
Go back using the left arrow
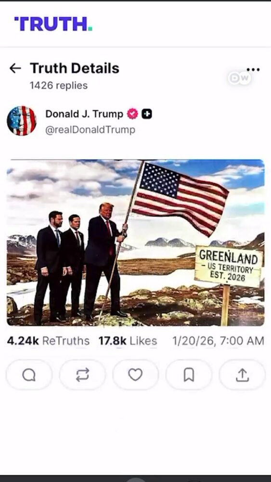click(15, 68)
